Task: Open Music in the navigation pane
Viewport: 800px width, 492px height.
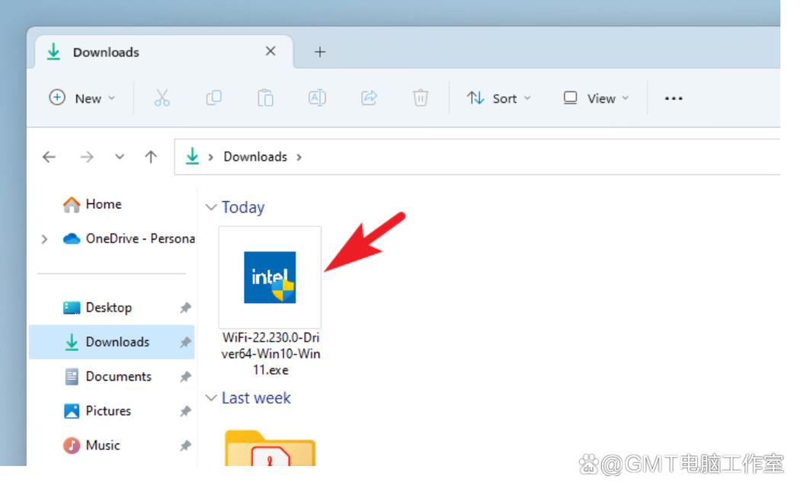Action: [91, 446]
